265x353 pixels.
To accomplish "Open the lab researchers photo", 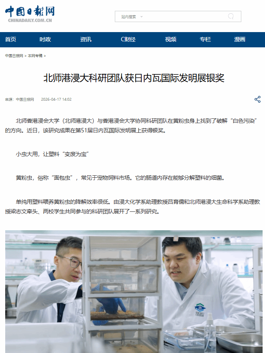I will [x=134, y=292].
